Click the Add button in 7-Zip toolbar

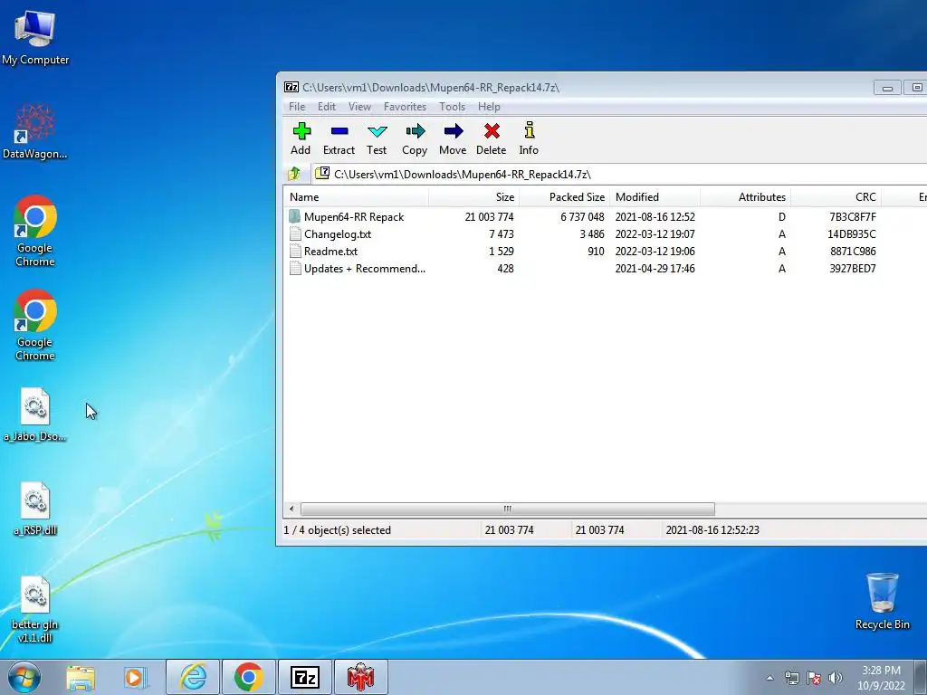click(x=301, y=138)
